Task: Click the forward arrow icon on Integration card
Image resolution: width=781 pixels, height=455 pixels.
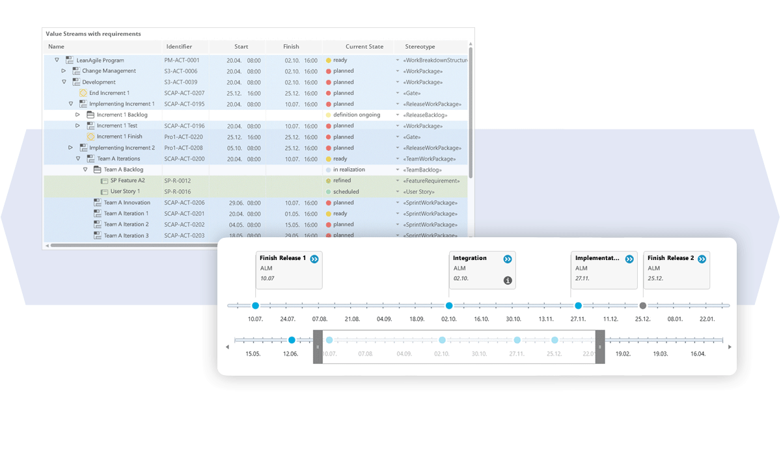Action: [x=508, y=259]
